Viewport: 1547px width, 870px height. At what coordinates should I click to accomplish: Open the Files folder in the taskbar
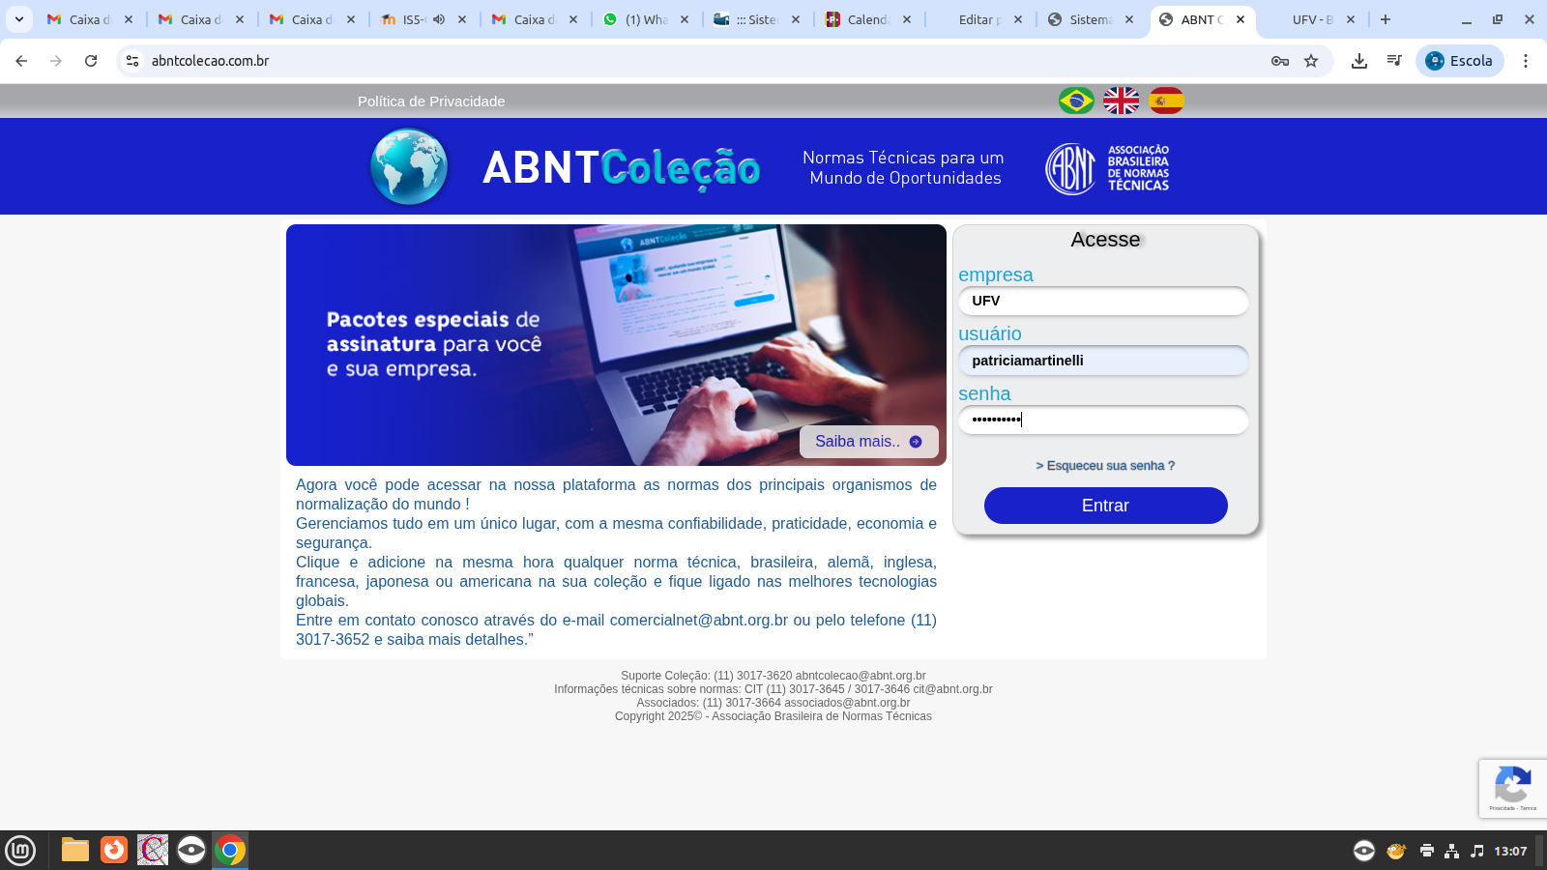[x=75, y=850]
